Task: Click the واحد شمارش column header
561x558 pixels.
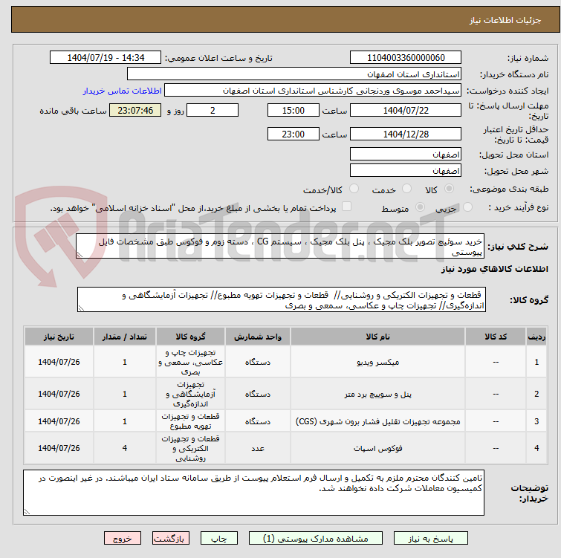Action: [258, 337]
